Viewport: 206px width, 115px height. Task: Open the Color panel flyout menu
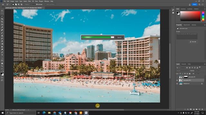[205, 9]
